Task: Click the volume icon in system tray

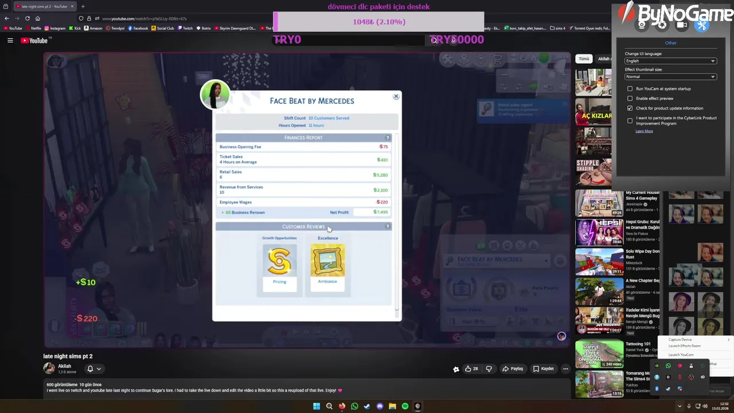Action: point(705,406)
